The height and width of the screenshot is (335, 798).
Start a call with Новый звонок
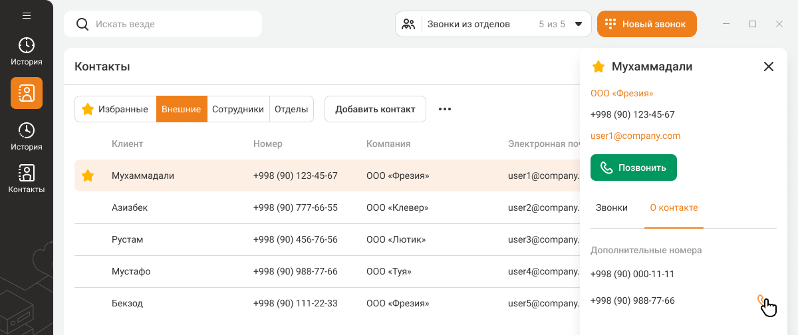point(646,24)
